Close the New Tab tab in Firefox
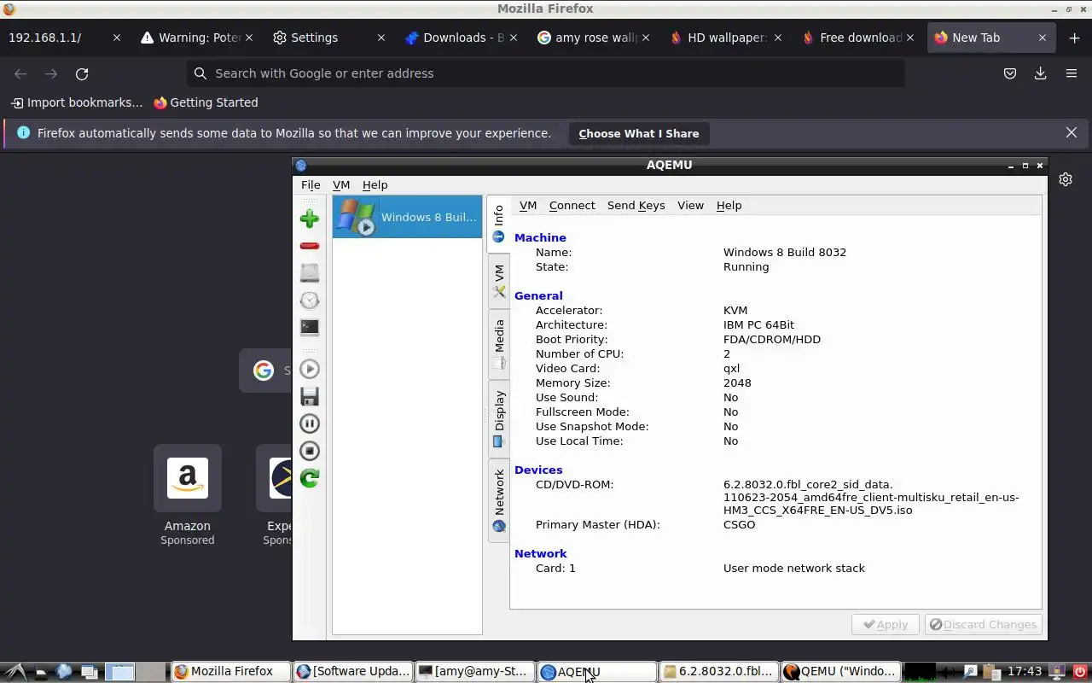 click(1042, 38)
